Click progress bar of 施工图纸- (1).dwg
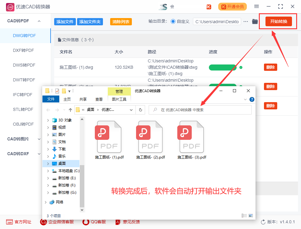Screen dimensions: 301x229 coord(223,67)
